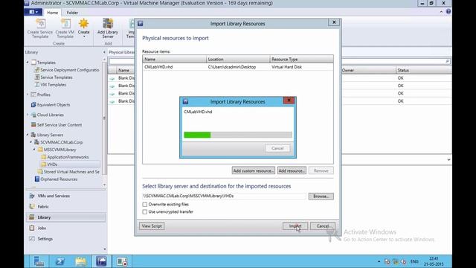Click the PowerShell taskbar icon
Viewport: 476px width, 268px height.
point(59,261)
